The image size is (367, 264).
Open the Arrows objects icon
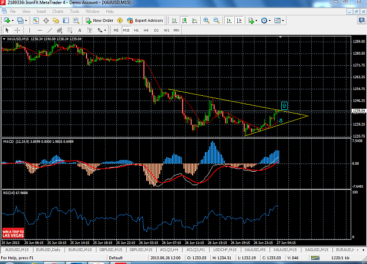(x=100, y=30)
